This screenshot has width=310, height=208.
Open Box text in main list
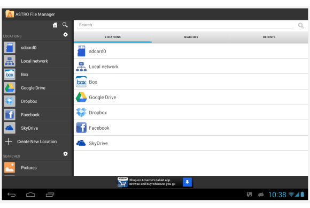[93, 82]
